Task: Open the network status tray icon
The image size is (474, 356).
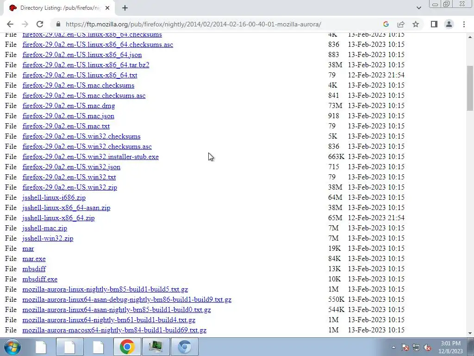Action: (416, 347)
